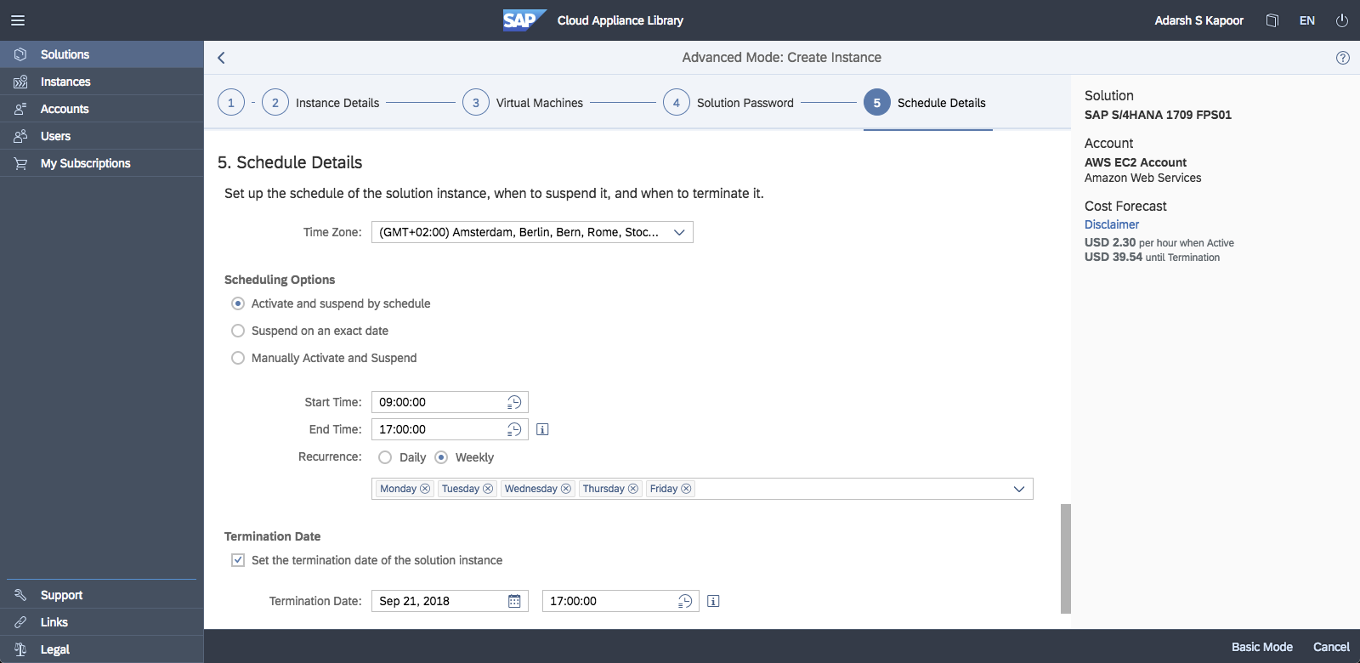Open the Cost Forecast Disclaimer link
Image resolution: width=1360 pixels, height=663 pixels.
click(x=1112, y=224)
